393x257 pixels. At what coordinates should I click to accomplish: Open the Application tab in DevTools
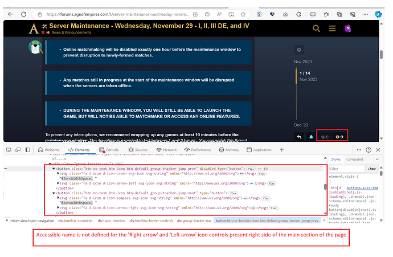[x=259, y=150]
